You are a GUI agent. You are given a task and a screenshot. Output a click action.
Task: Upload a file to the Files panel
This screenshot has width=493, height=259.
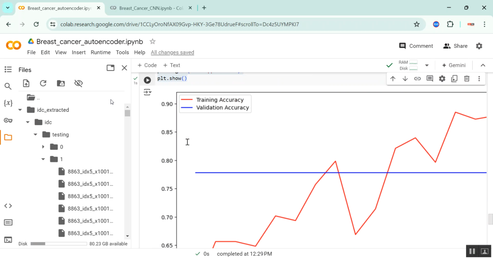tap(26, 83)
